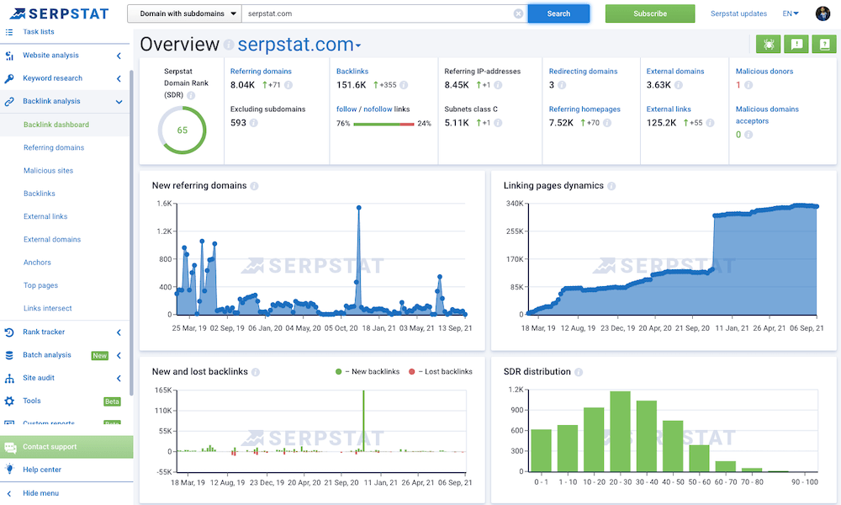Open Malicious domains acceptors link
This screenshot has height=505, width=841.
click(767, 114)
